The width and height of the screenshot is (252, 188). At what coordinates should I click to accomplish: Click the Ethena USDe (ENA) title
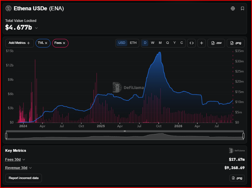coord(39,9)
